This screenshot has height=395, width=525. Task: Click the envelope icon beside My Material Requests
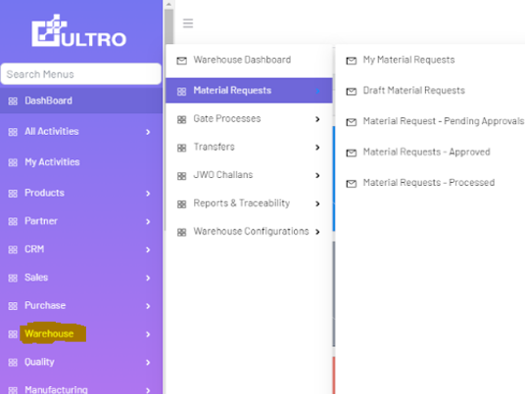352,61
